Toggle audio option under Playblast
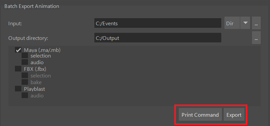 coord(25,95)
